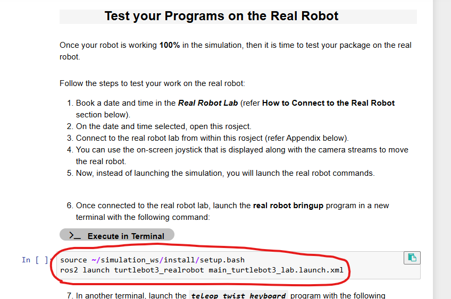Click the bold Real Robot Lab text
Viewport: 451px width, 299px height.
[x=208, y=103]
